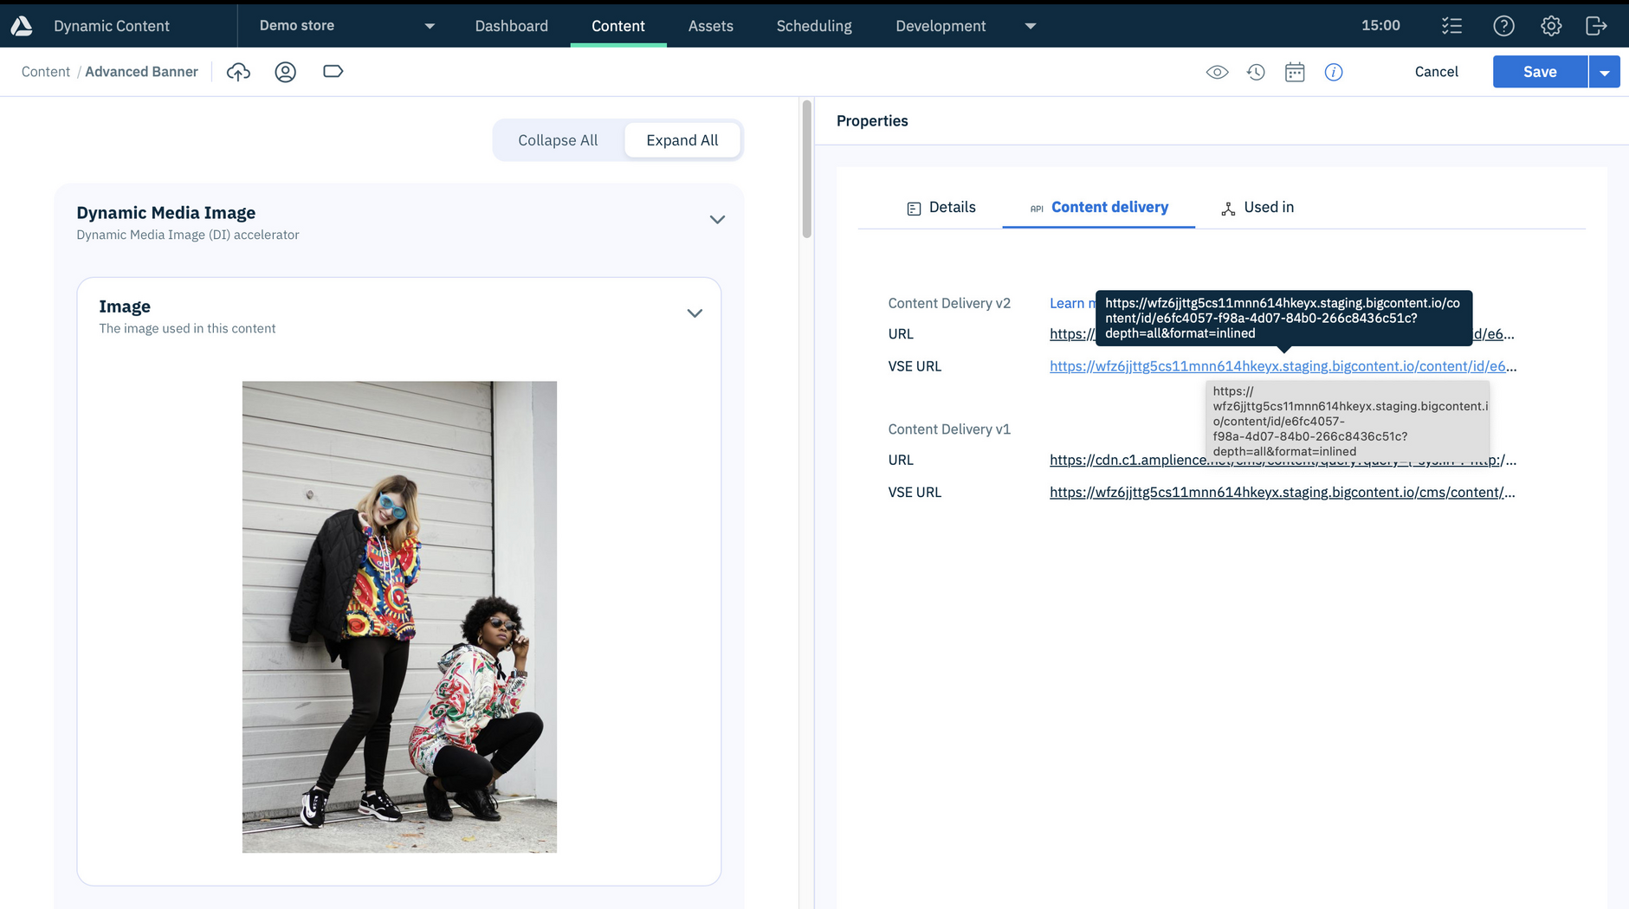This screenshot has width=1629, height=909.
Task: Collapse the Image field chevron
Action: 695,313
